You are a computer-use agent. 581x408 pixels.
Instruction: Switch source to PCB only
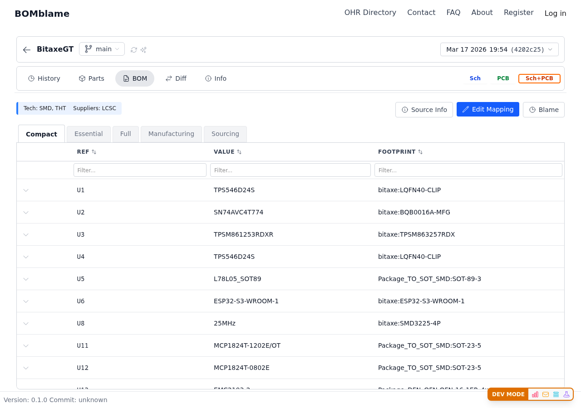[x=503, y=78]
